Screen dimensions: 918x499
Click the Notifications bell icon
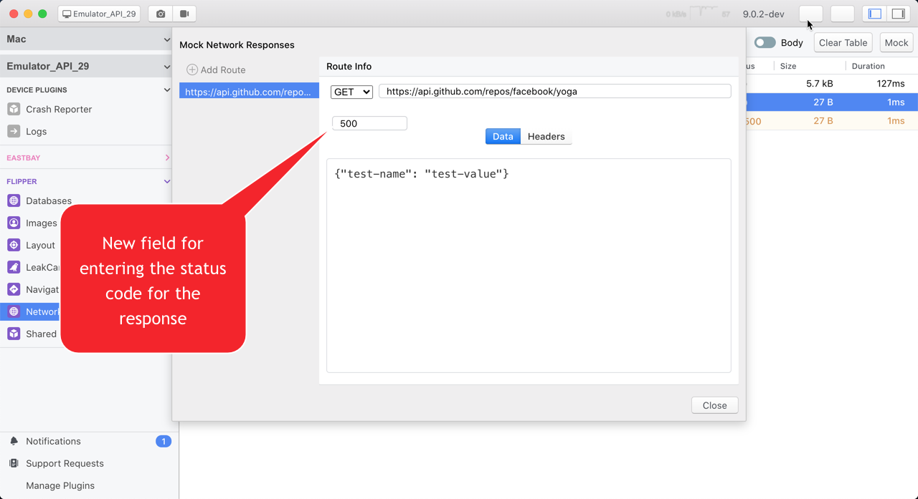click(14, 441)
